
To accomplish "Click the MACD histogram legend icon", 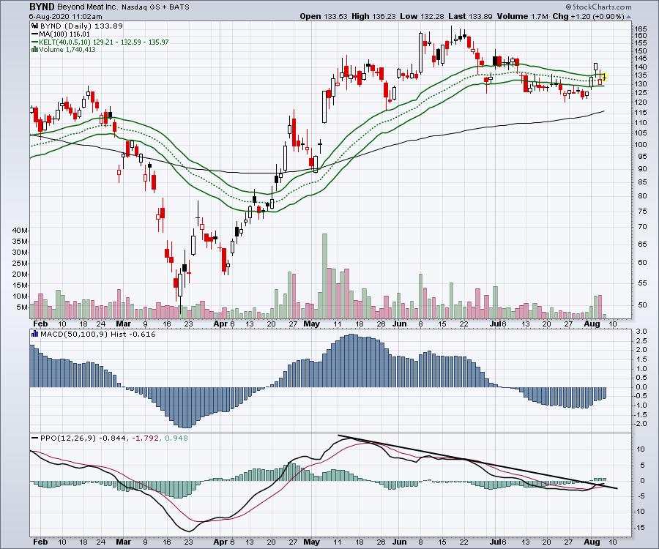I will (34, 334).
